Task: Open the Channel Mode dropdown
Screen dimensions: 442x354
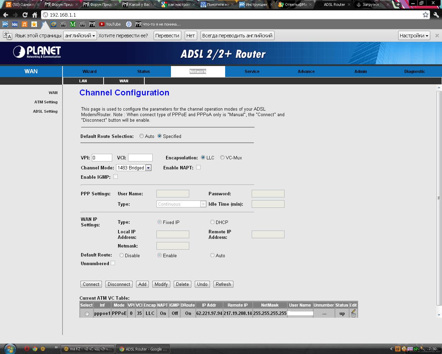Action: [x=148, y=168]
